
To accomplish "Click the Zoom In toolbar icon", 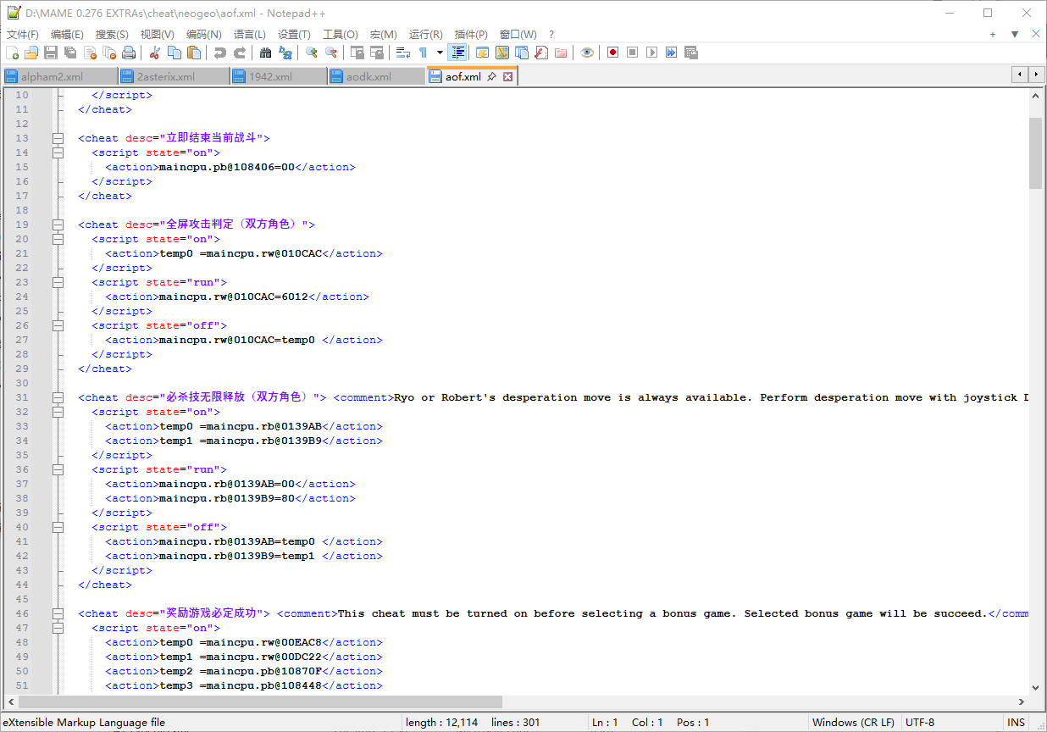I will [x=312, y=53].
